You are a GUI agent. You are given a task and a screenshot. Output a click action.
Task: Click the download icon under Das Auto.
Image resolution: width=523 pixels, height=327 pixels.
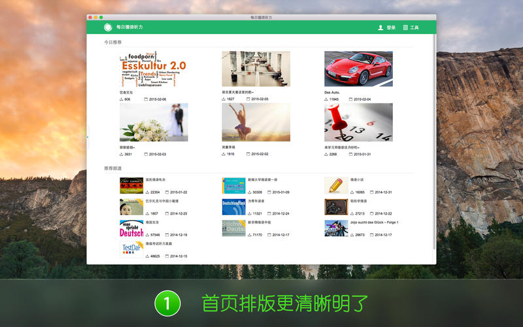(326, 99)
